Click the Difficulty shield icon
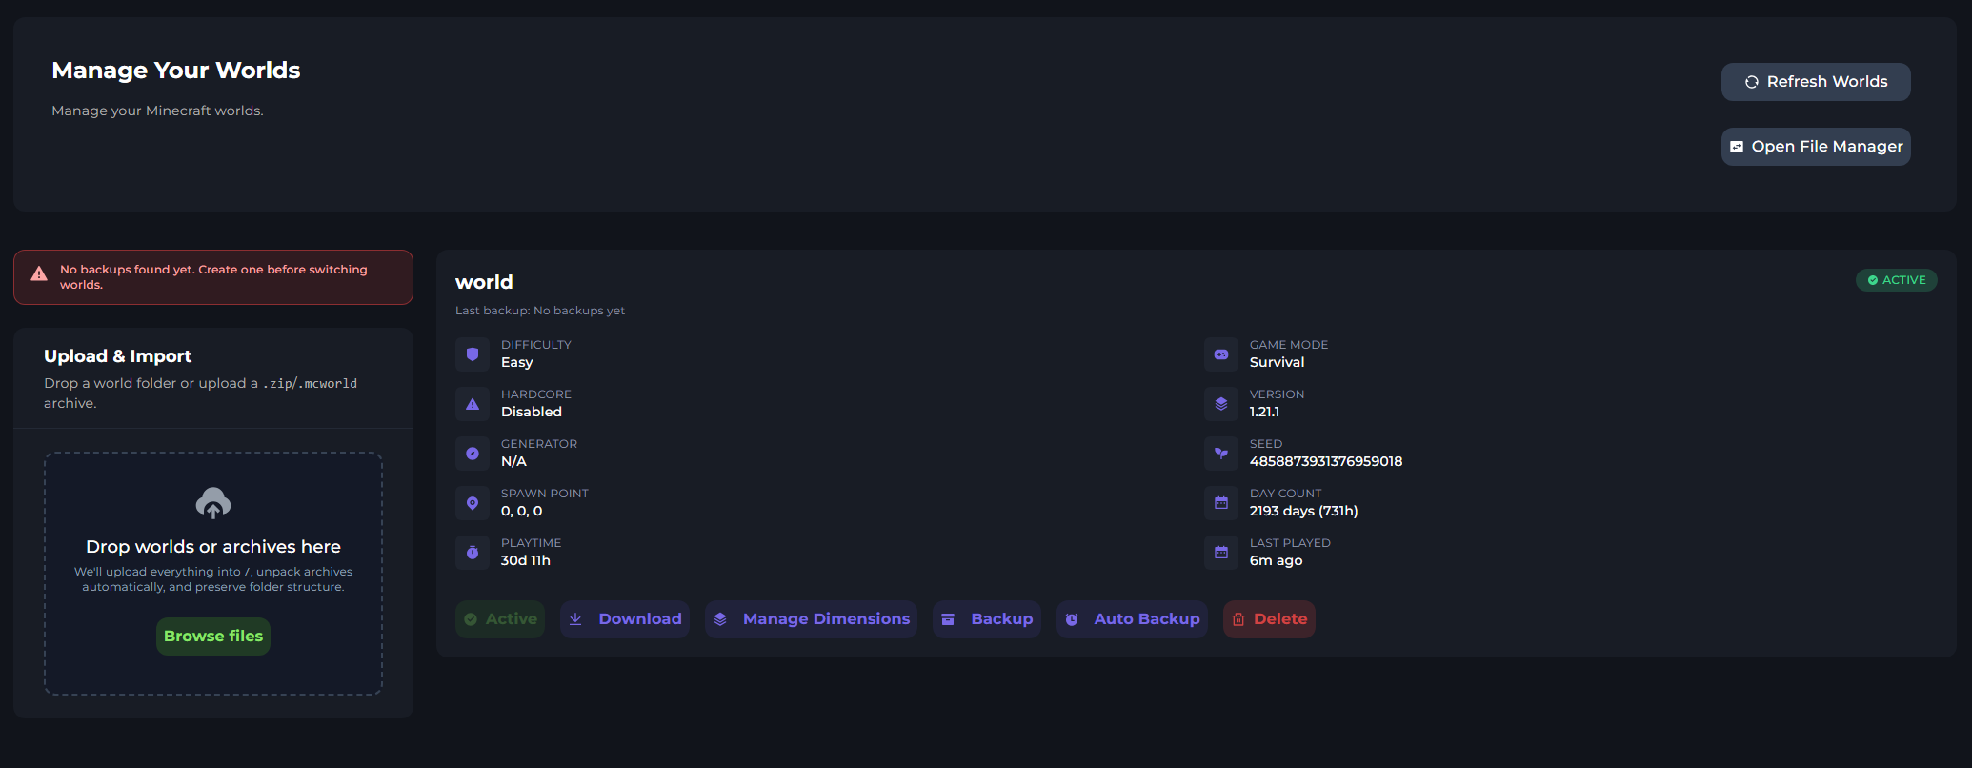 pos(473,354)
